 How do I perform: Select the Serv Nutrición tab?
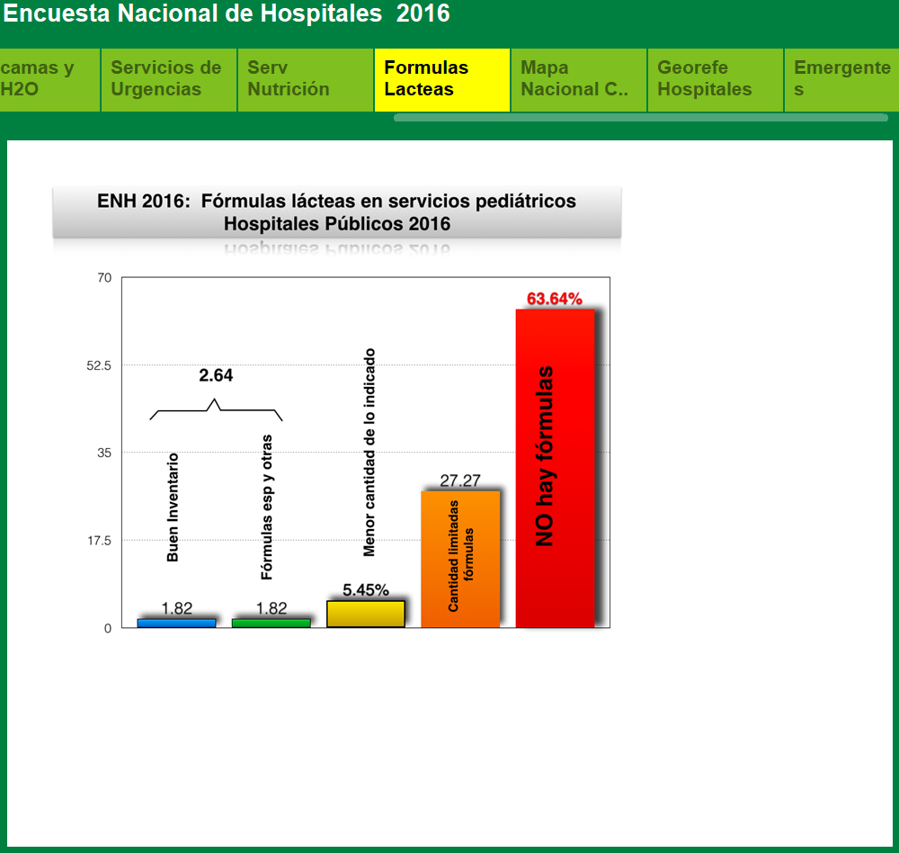305,79
